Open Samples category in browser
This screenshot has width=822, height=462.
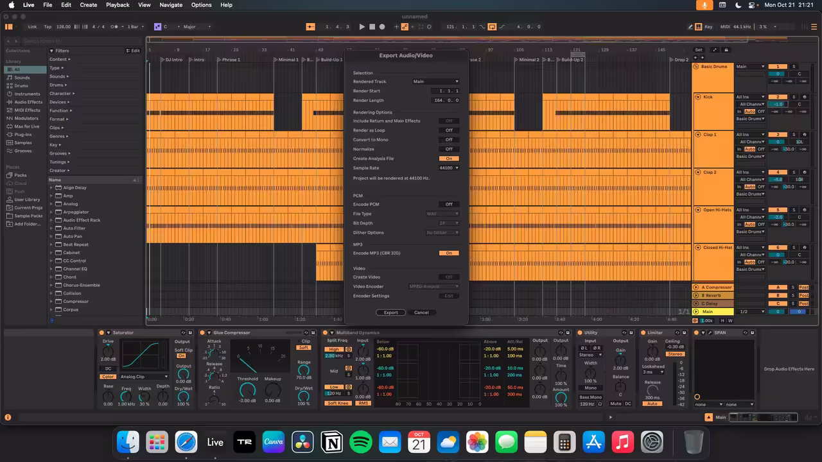coord(23,143)
